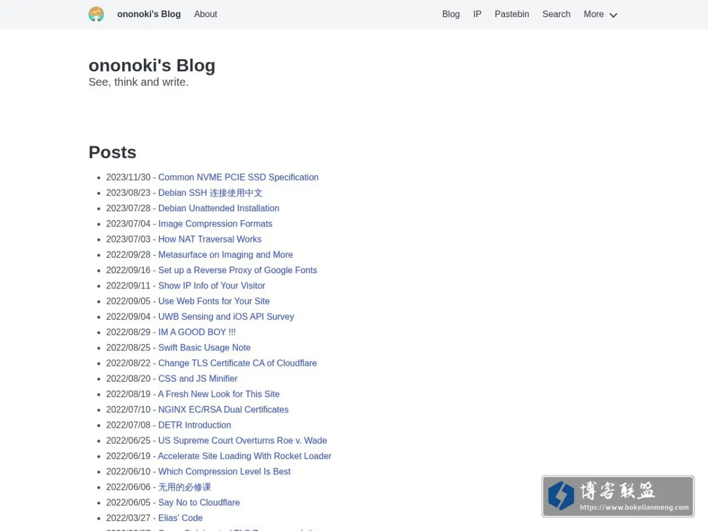This screenshot has height=531, width=708.
Task: Open the Search nav item
Action: 556,14
